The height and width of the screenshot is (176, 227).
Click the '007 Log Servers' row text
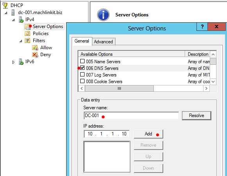tap(101, 75)
